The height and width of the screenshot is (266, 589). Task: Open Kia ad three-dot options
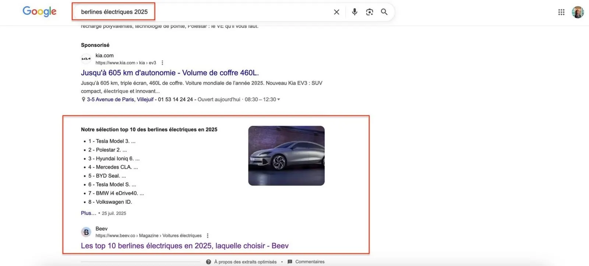click(162, 63)
